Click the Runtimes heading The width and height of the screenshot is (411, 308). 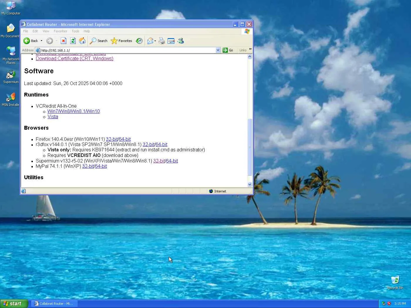[x=36, y=95]
